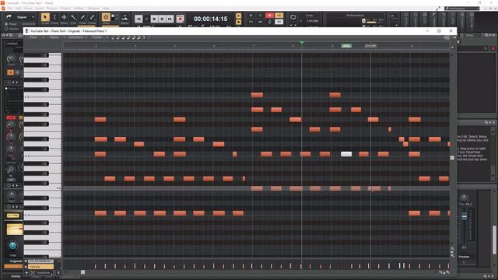498x280 pixels.
Task: Click the Transform tool icon in controller pane
Action: coord(33,272)
